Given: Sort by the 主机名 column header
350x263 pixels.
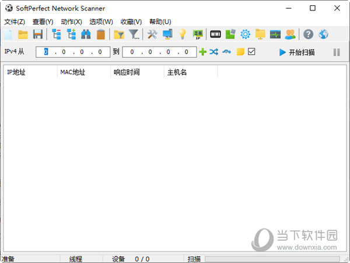Looking at the screenshot, I should tap(191, 72).
